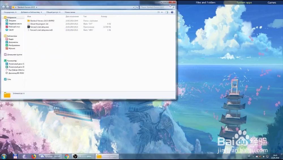The width and height of the screenshot is (283, 160).
Task: Open Дисковод BD-ROM in the sidebar
Action: 16,73
